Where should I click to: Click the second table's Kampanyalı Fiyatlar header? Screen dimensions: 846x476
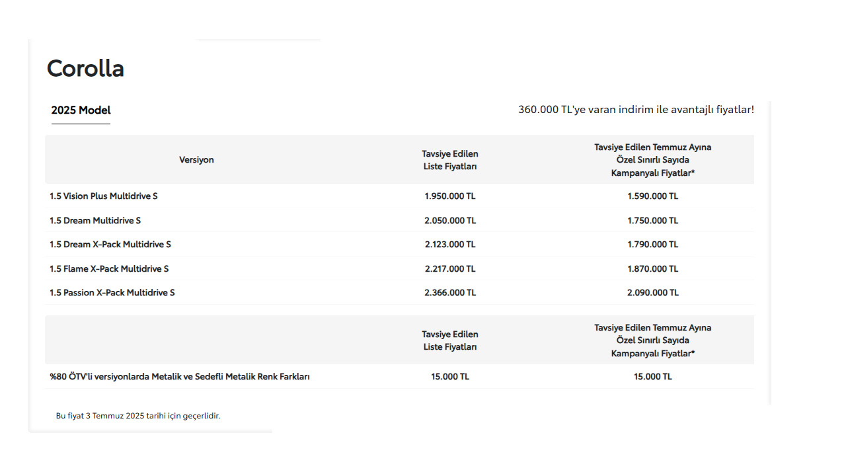coord(653,340)
